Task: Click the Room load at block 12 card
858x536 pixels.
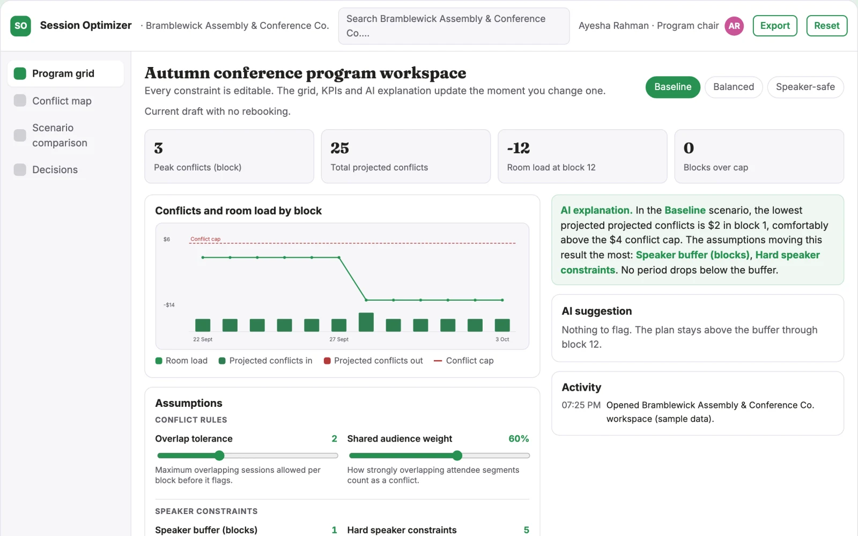Action: 582,156
